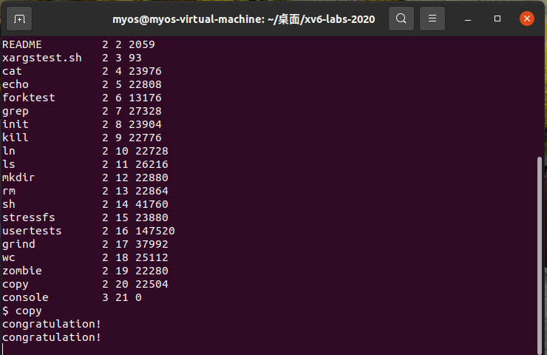
Task: Click the forktest line in the terminal
Action: point(28,98)
